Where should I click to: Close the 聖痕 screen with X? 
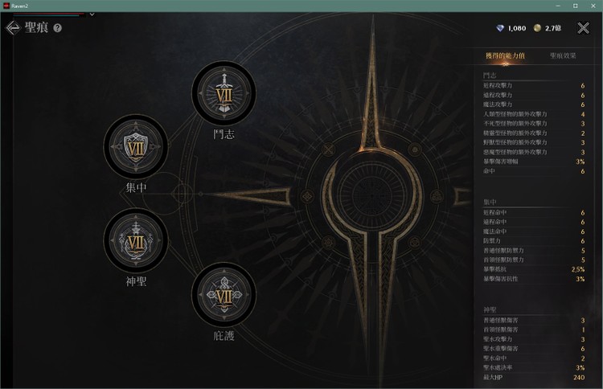pyautogui.click(x=583, y=27)
